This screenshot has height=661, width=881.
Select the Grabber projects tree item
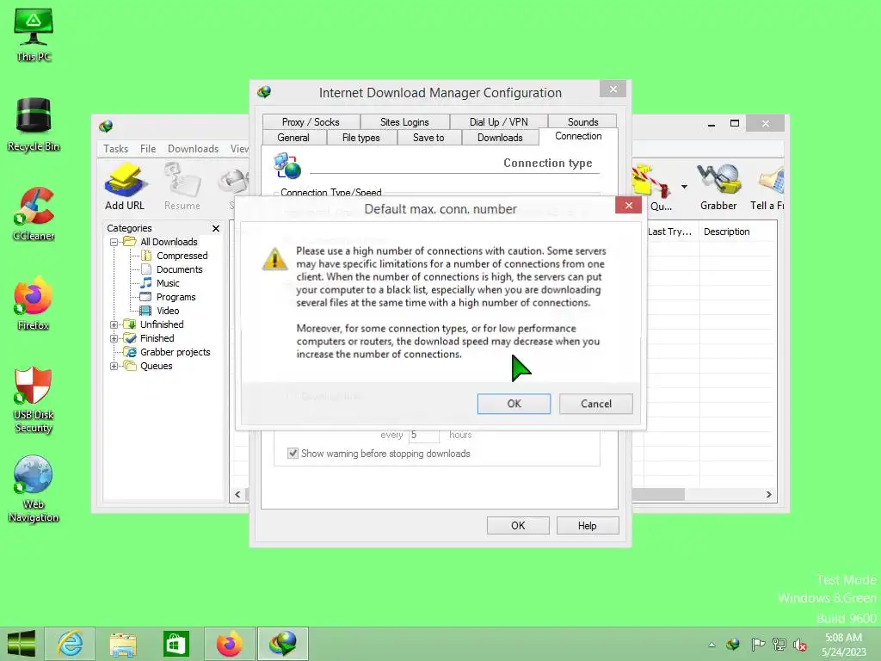coord(175,352)
